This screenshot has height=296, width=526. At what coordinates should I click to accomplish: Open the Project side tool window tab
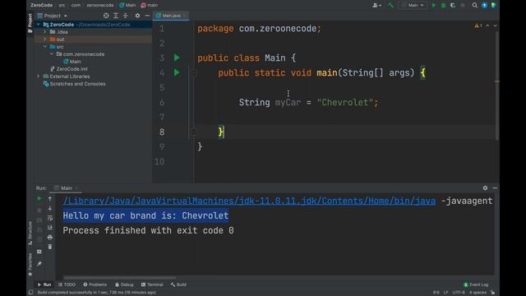[x=30, y=23]
